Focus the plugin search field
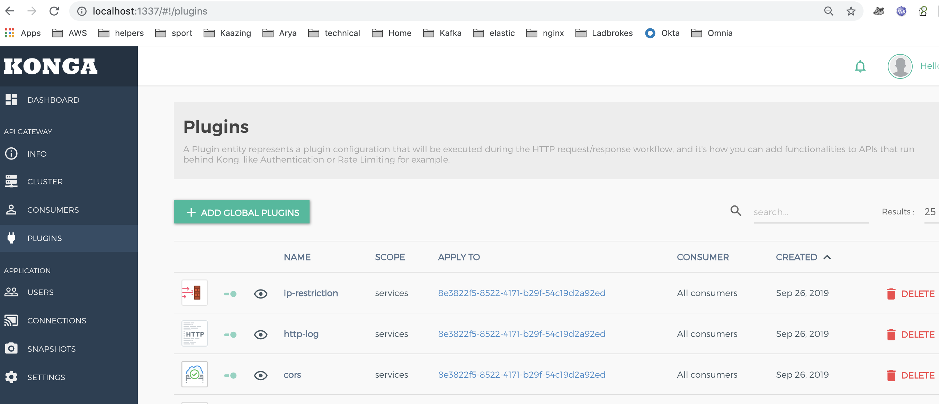The image size is (939, 404). [x=811, y=212]
